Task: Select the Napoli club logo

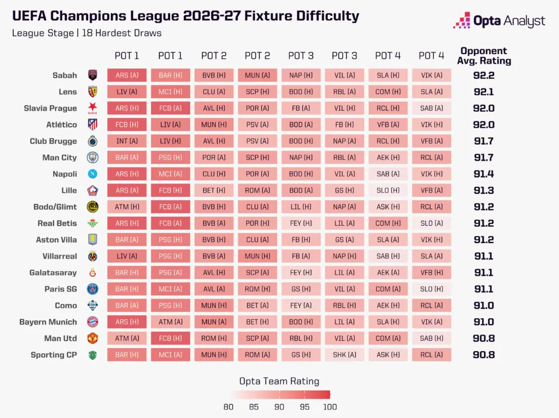Action: 93,174
